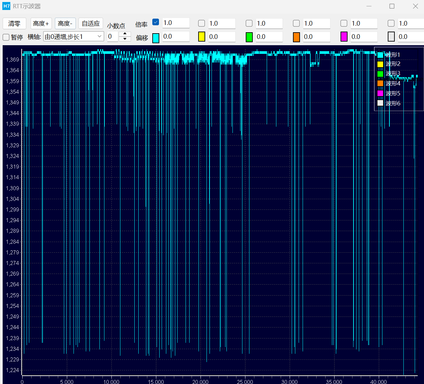Image resolution: width=424 pixels, height=384 pixels.
Task: Click the 自适应 auto-fit button
Action: pos(91,24)
